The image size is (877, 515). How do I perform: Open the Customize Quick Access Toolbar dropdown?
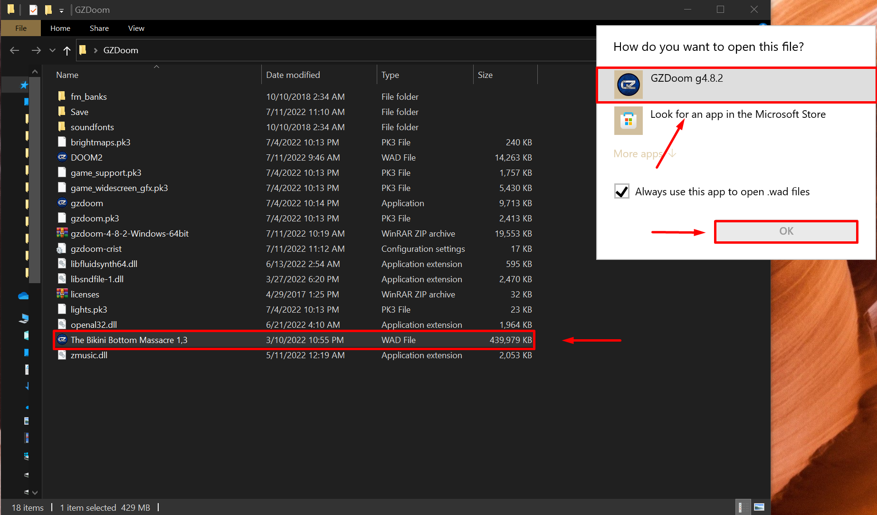[x=61, y=10]
